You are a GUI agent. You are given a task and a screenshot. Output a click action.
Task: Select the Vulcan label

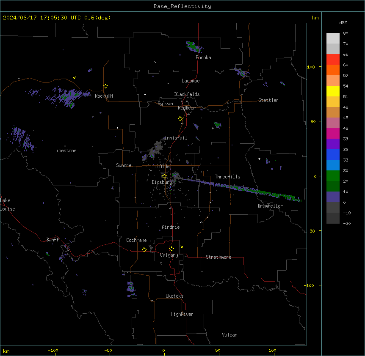[230, 335]
